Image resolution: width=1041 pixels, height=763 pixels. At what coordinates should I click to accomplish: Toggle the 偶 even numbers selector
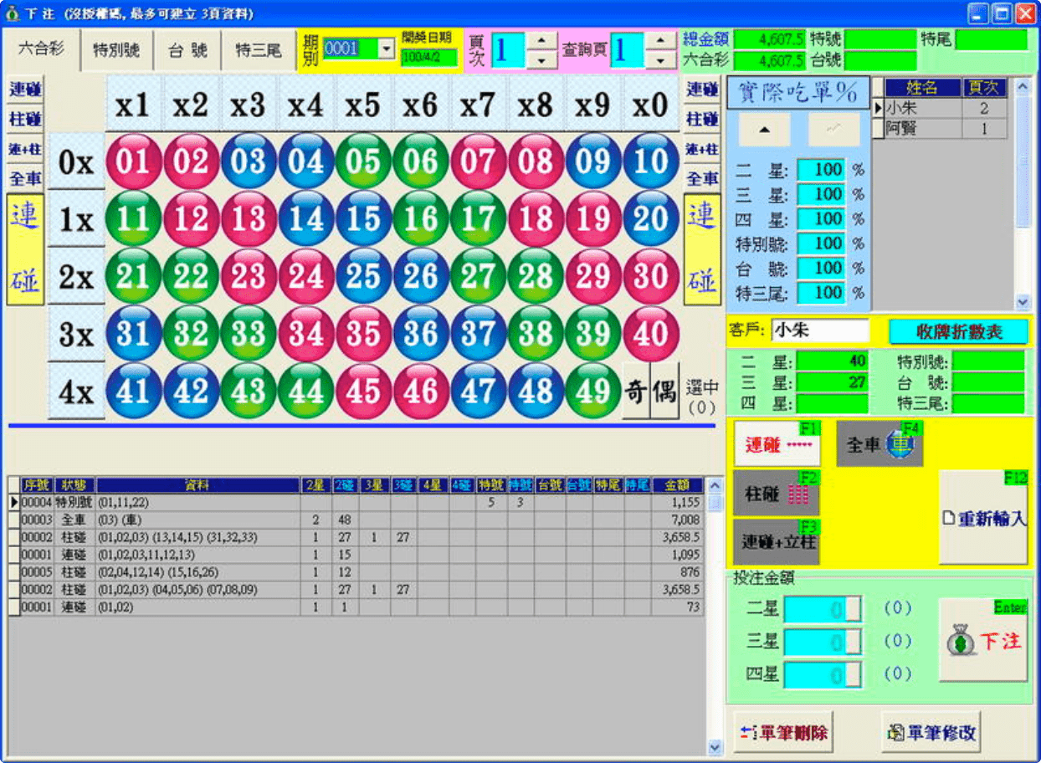click(x=664, y=391)
